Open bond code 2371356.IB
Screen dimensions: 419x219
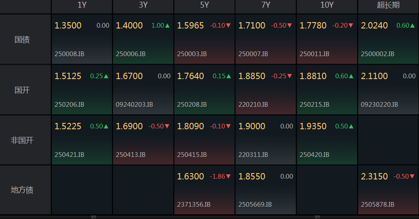[x=194, y=205]
